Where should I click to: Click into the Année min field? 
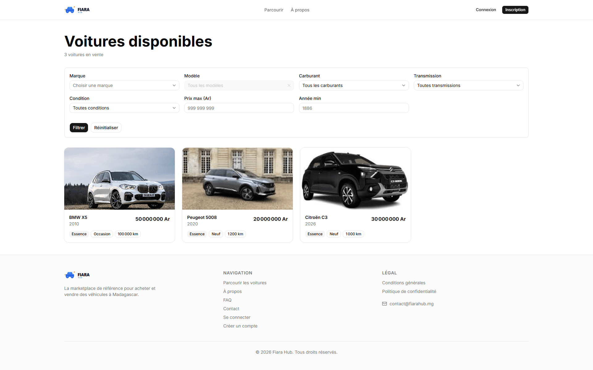pyautogui.click(x=354, y=108)
